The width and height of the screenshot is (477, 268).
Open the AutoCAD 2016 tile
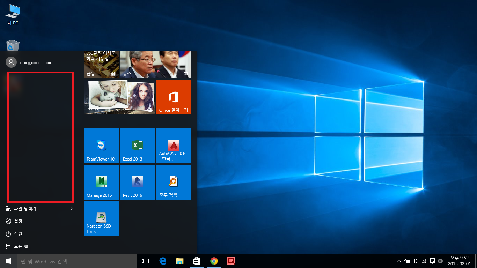pyautogui.click(x=174, y=146)
